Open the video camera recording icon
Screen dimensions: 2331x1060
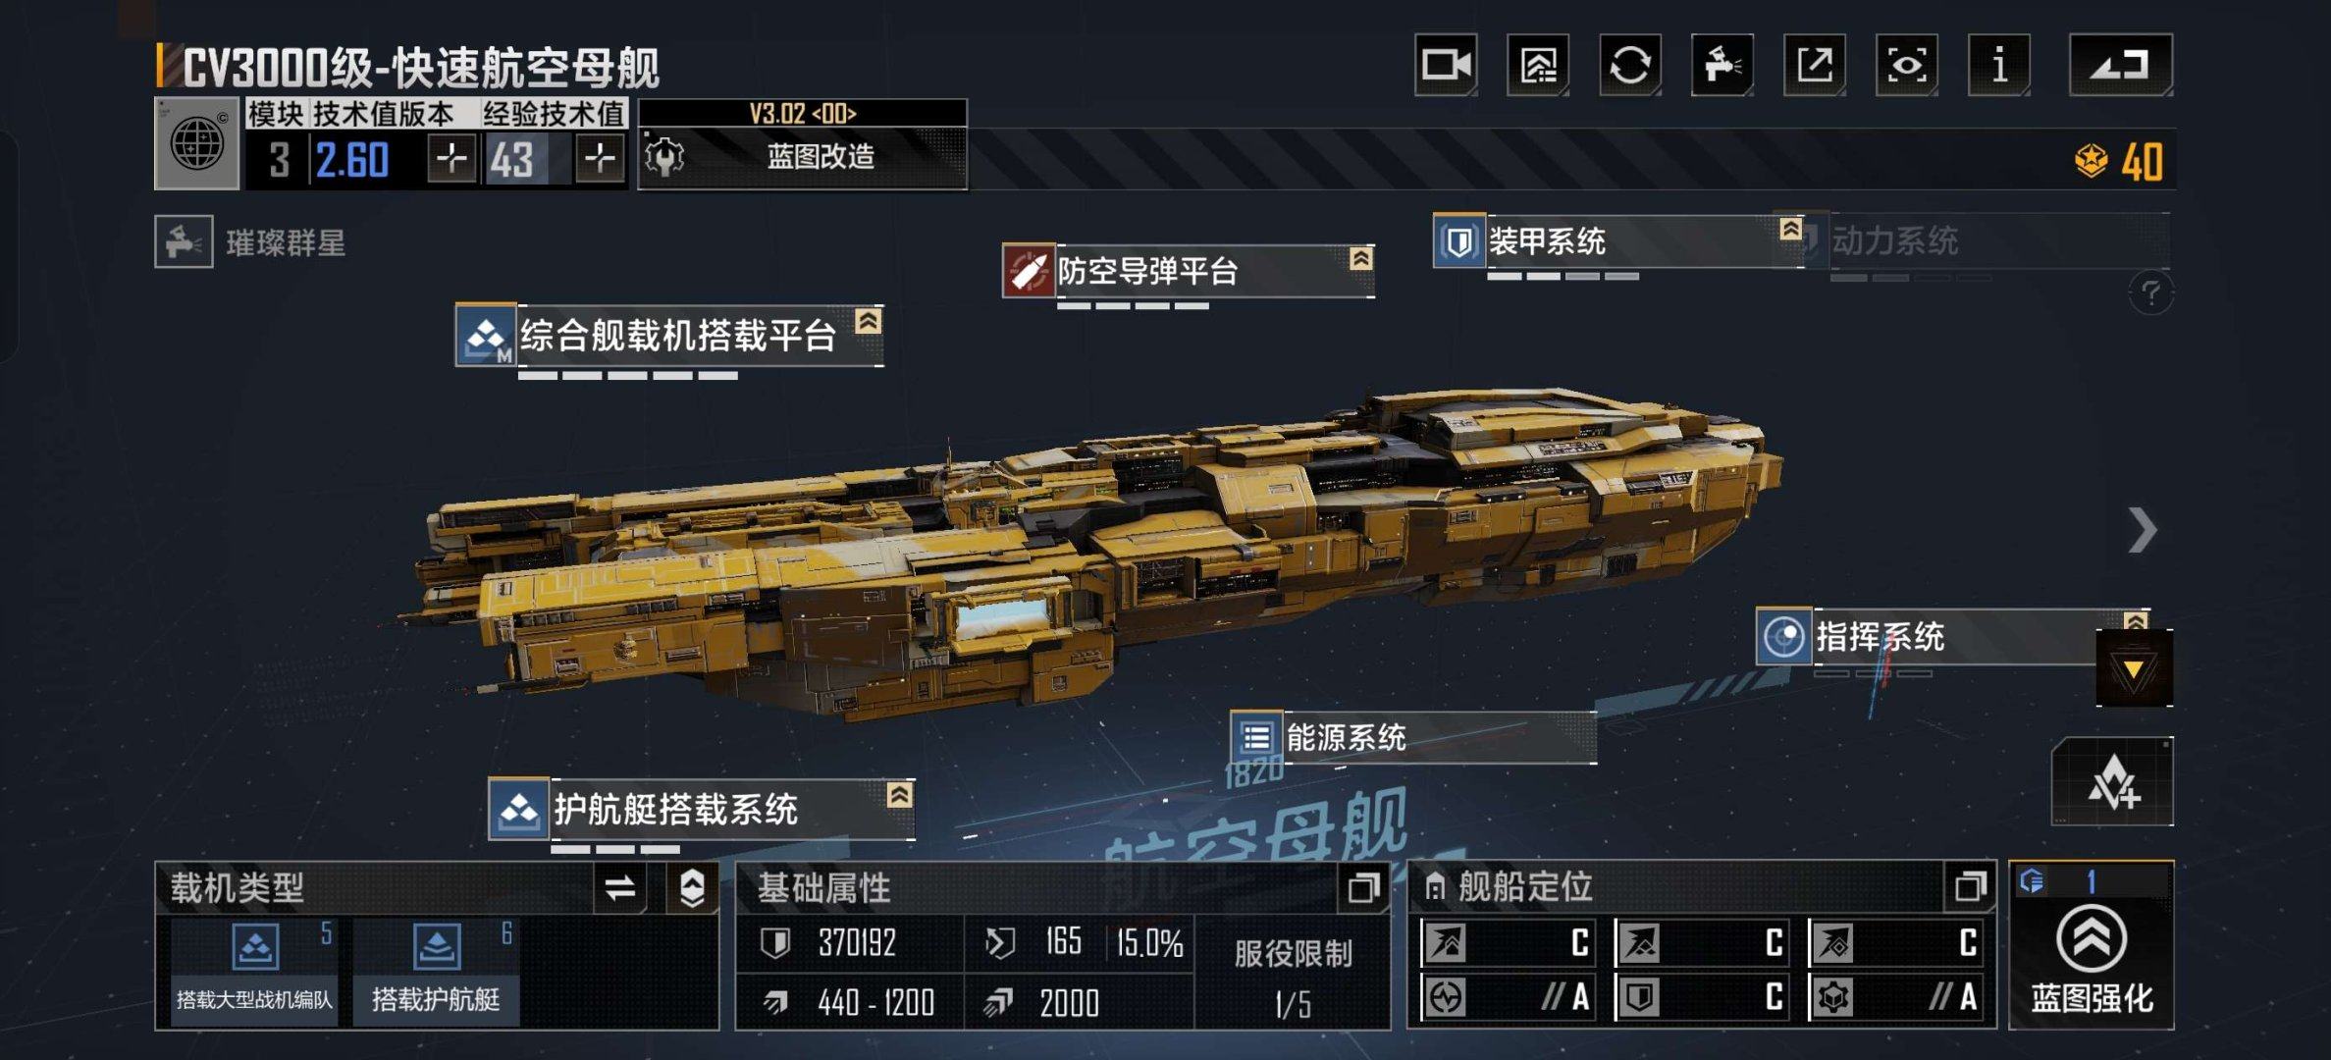[1446, 65]
